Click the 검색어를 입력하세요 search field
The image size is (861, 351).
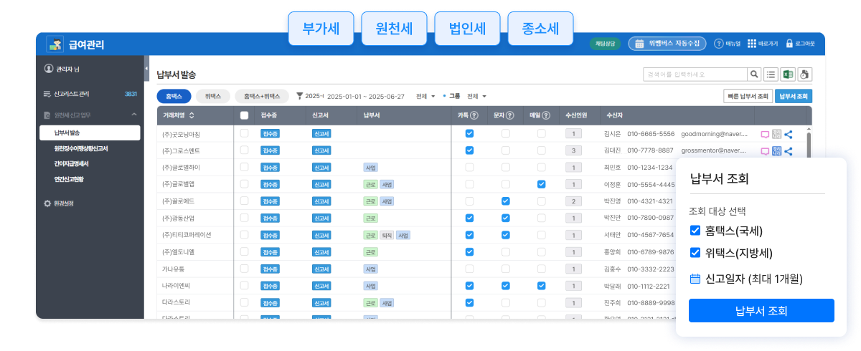(694, 74)
